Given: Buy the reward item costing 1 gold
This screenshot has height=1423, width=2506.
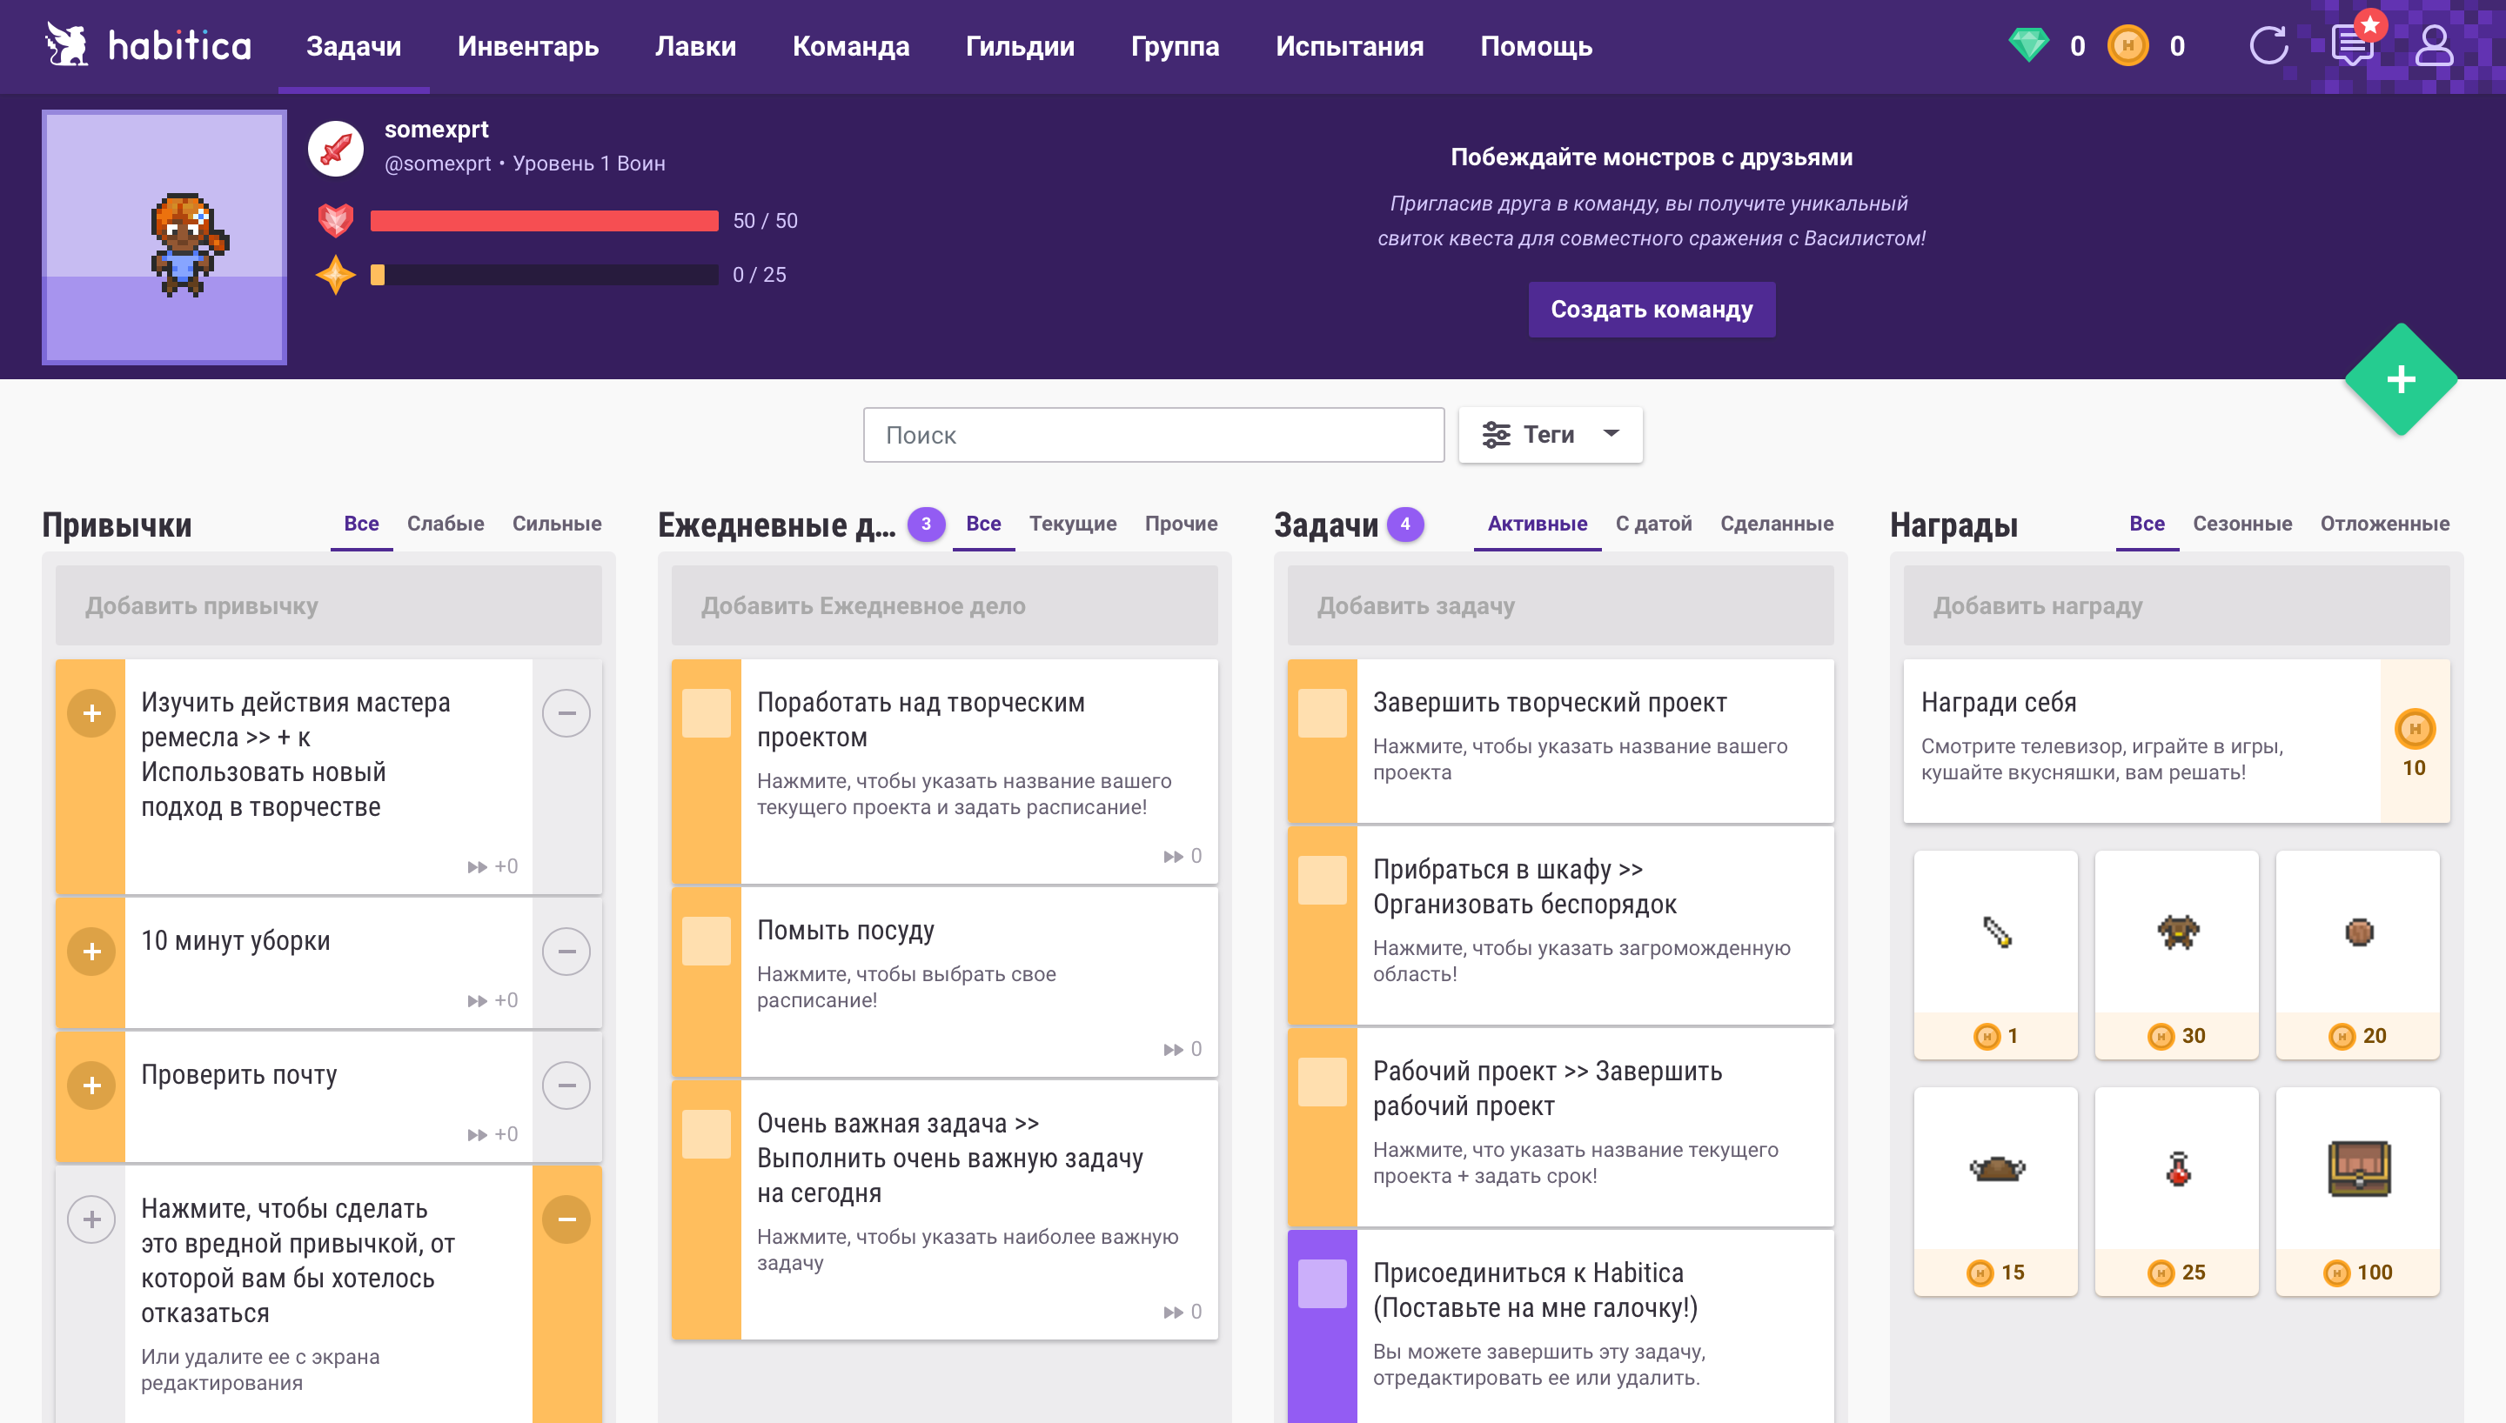Looking at the screenshot, I should (1996, 955).
